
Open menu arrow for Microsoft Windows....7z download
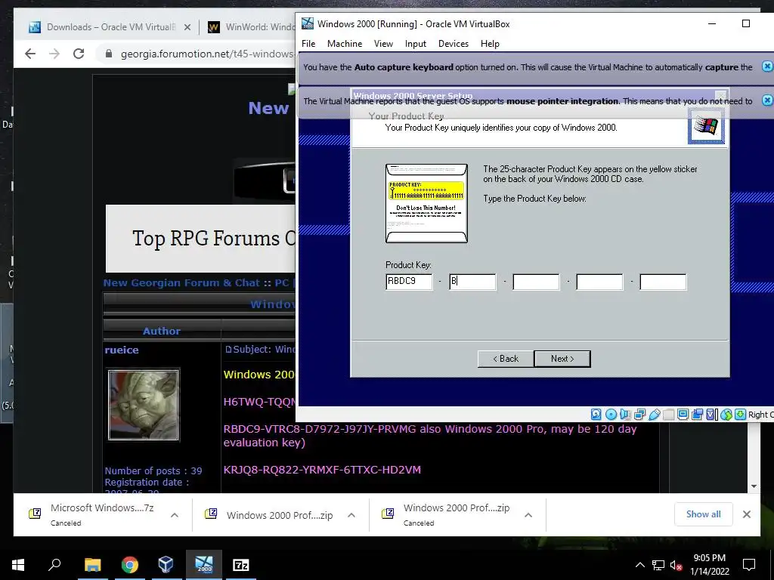tap(175, 515)
